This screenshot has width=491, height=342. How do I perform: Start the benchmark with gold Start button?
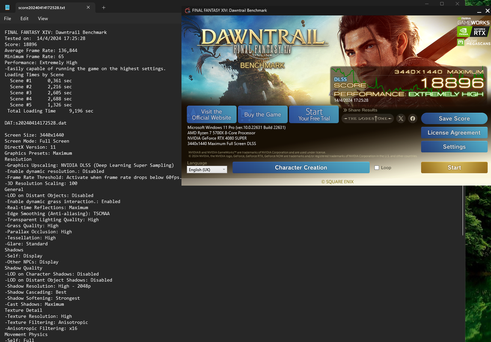click(x=454, y=168)
